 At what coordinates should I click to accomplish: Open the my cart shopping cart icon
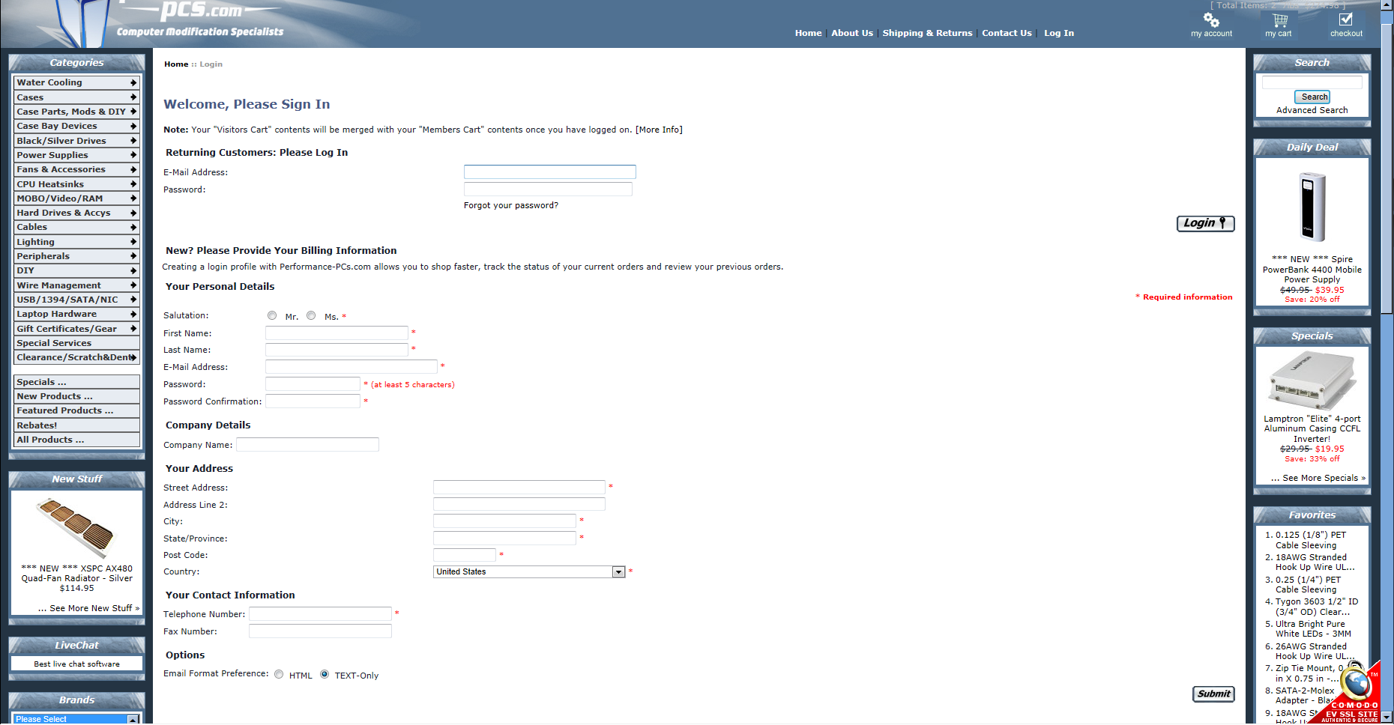tap(1279, 20)
